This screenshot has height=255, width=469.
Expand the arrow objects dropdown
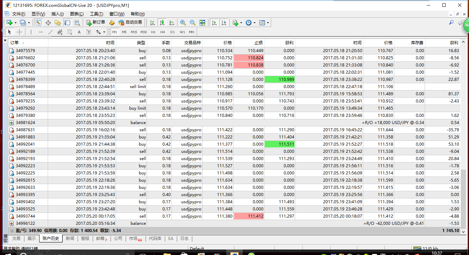pos(104,32)
